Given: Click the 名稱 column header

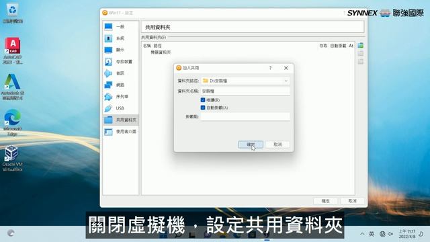Looking at the screenshot, I should [x=147, y=46].
